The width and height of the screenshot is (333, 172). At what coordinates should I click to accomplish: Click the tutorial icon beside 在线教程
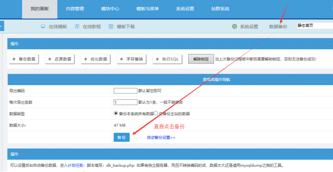(77, 26)
